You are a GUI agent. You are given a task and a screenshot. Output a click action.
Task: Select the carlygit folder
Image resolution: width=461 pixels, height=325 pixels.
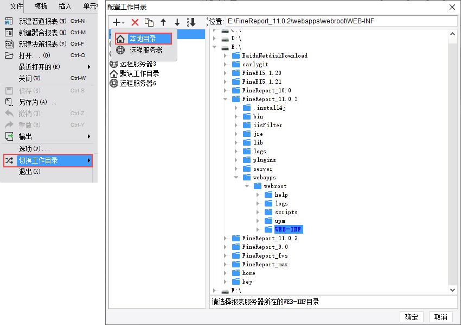[255, 64]
